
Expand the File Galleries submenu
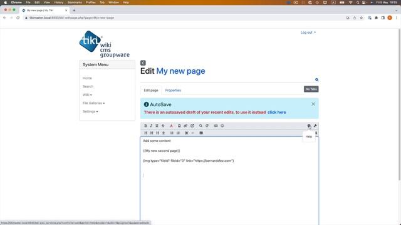(93, 103)
